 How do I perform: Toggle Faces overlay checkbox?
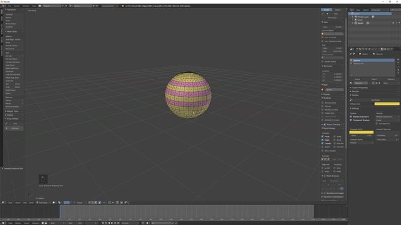coord(323,136)
